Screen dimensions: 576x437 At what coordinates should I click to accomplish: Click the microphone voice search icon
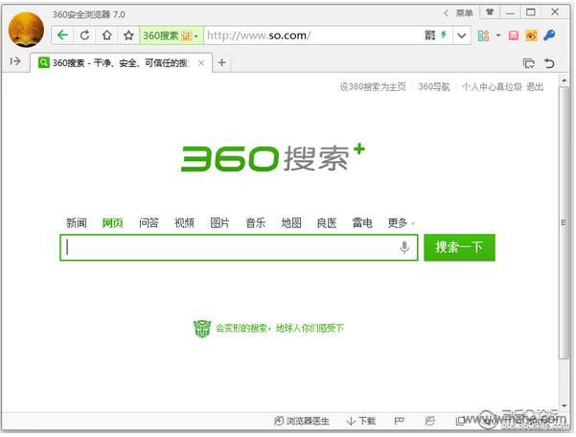pos(404,247)
